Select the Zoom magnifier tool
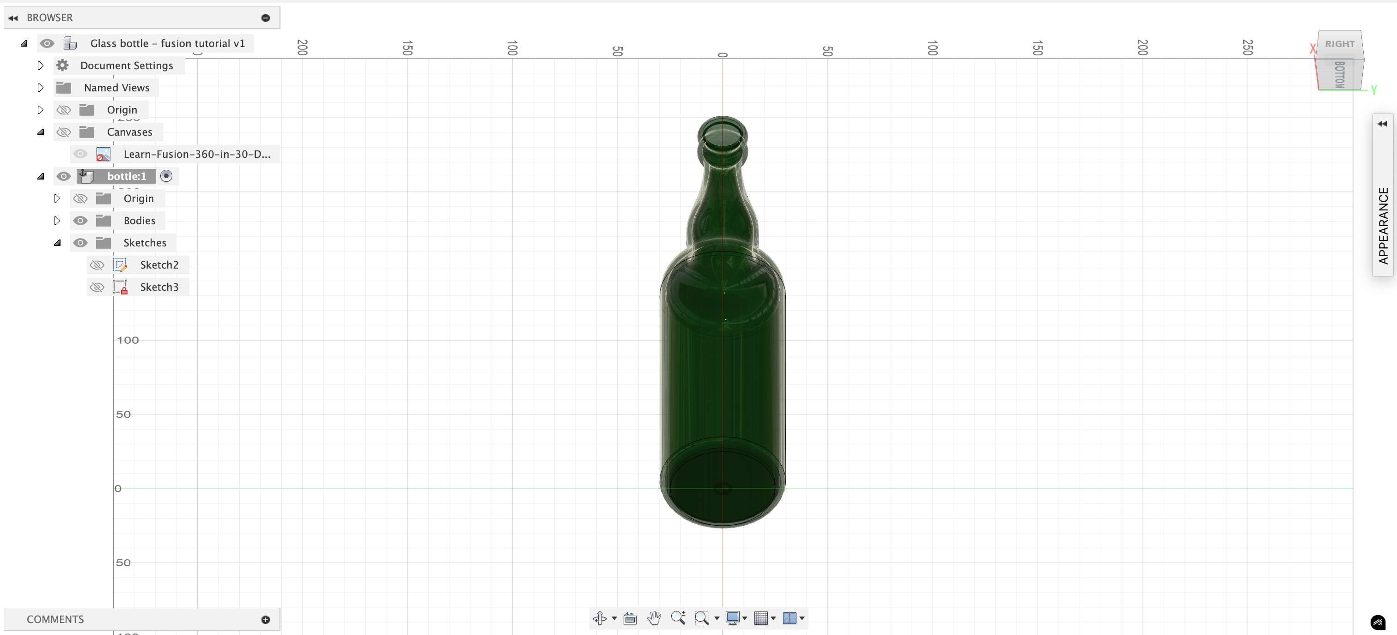The width and height of the screenshot is (1397, 635). [678, 618]
